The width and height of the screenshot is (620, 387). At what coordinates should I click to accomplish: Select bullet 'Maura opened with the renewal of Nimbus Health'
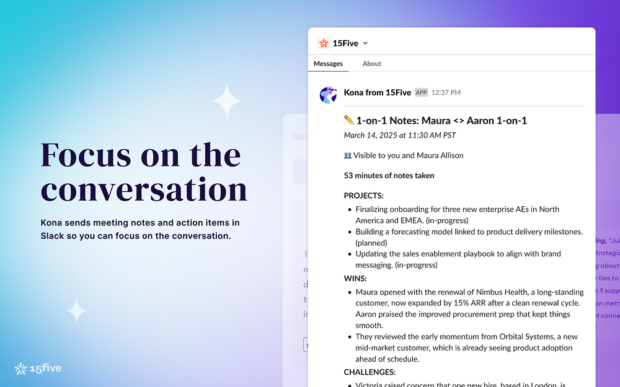[x=469, y=308]
